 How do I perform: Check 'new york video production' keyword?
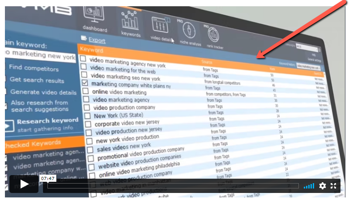pyautogui.click(x=89, y=141)
